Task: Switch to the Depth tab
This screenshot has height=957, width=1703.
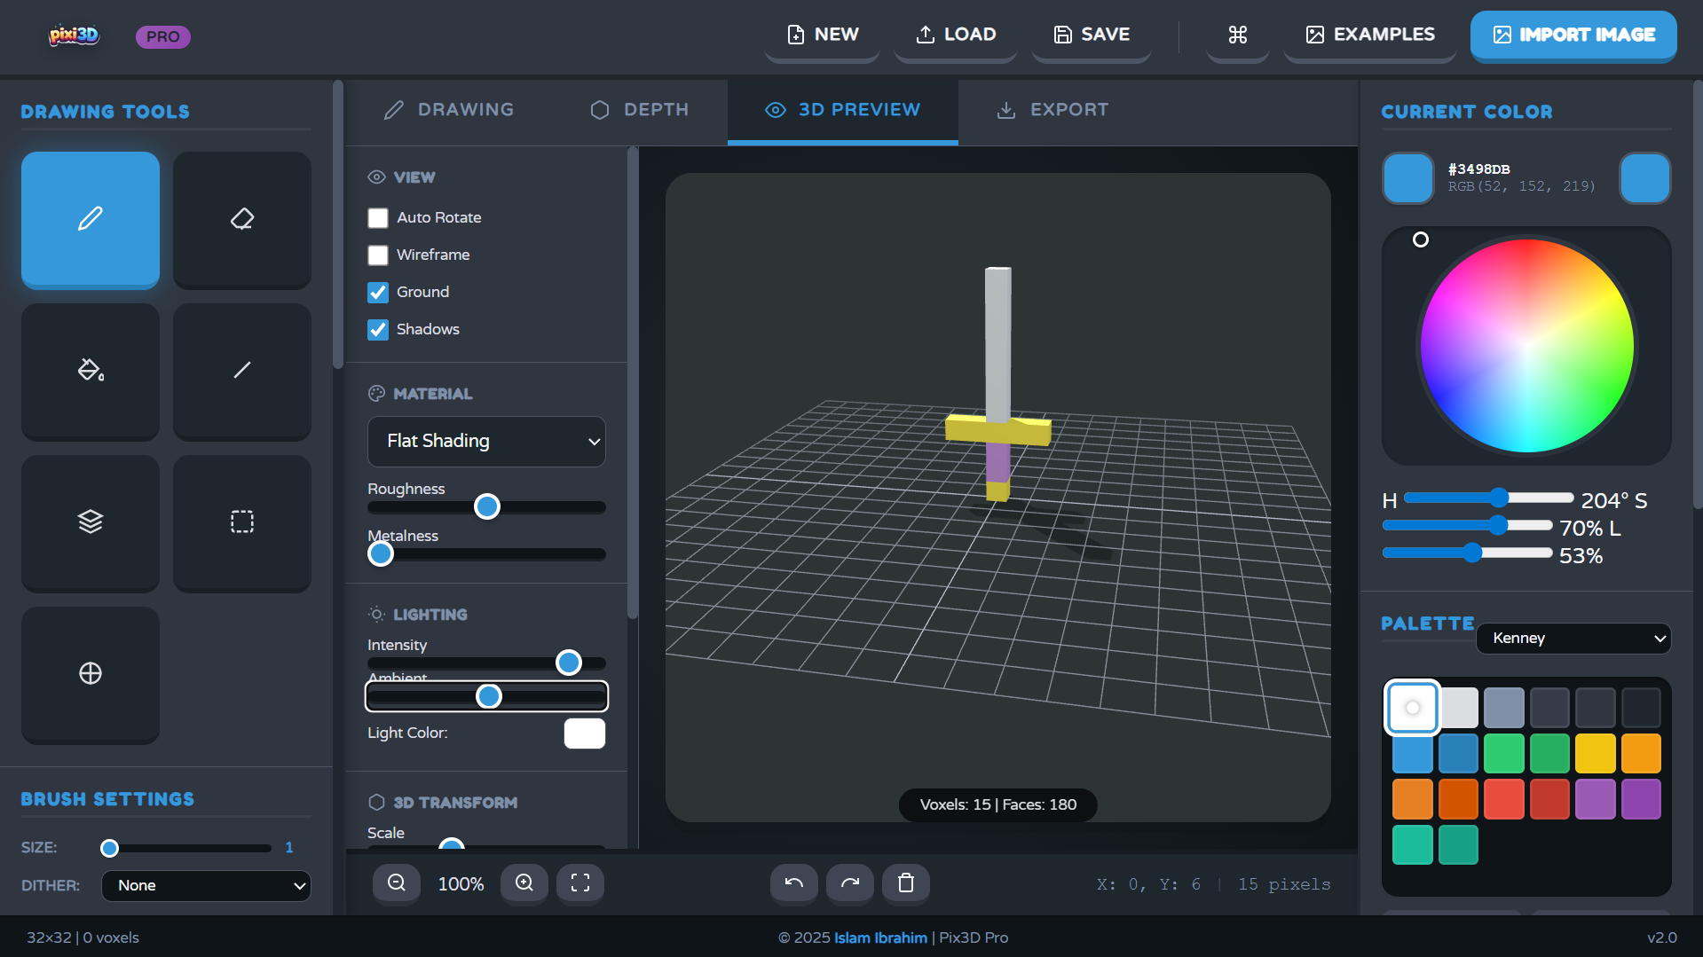Action: 640,110
